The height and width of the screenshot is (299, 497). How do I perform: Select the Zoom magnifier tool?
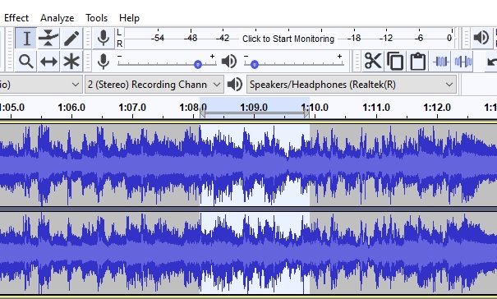pos(26,61)
